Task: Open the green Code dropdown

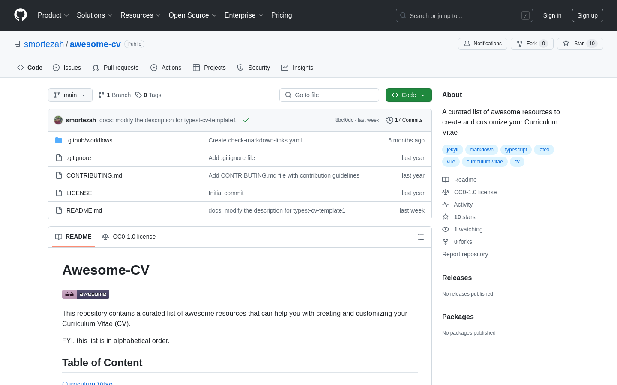Action: 409,95
